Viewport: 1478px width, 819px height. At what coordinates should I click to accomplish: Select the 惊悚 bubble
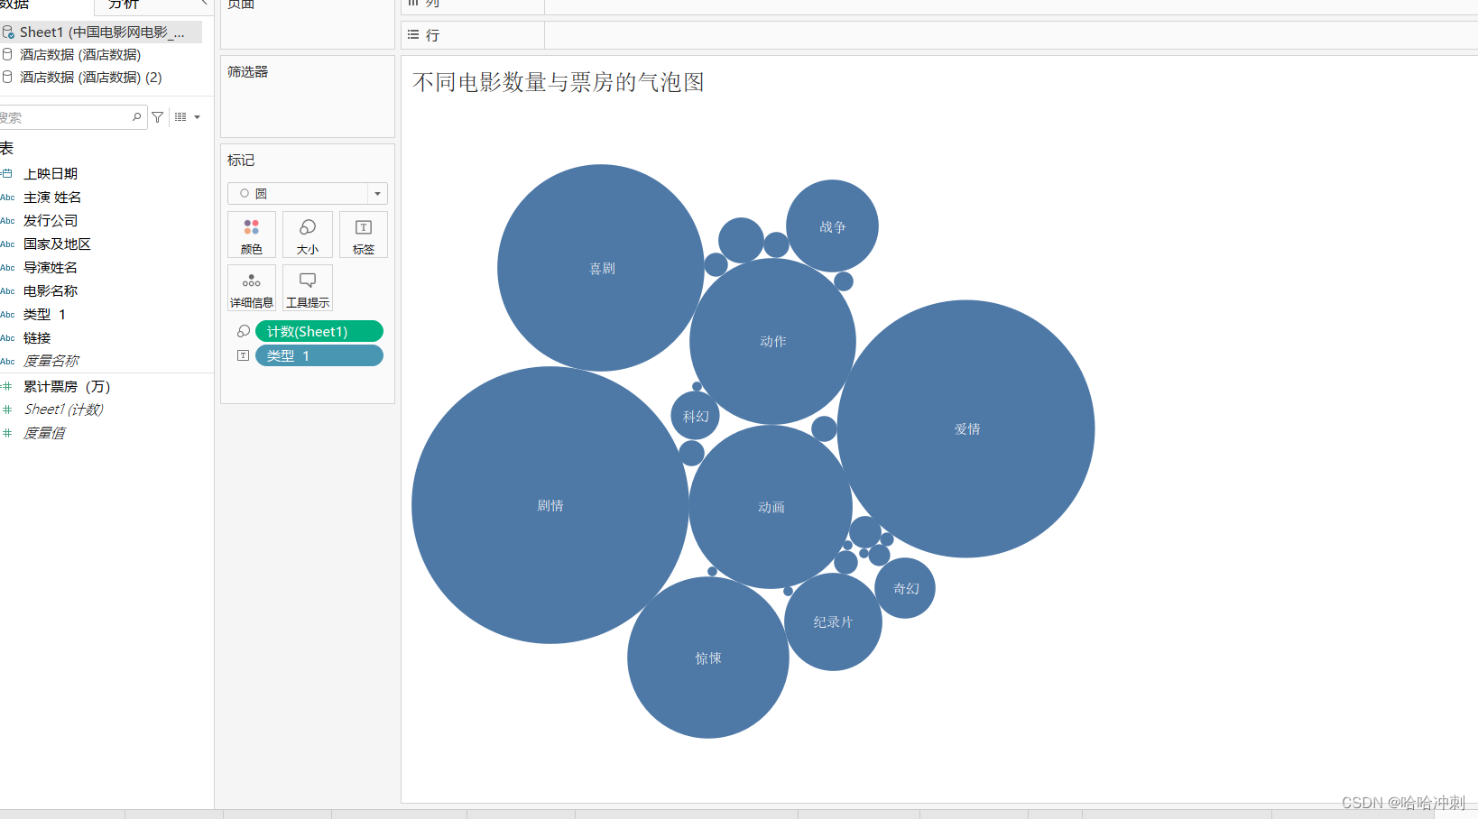click(x=708, y=658)
